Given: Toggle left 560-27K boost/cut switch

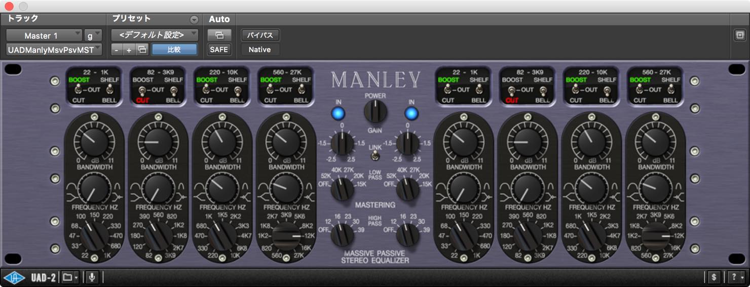Looking at the screenshot, I should 271,90.
